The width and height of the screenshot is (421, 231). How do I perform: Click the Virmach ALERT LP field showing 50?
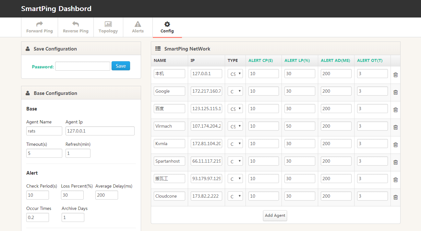pyautogui.click(x=300, y=126)
